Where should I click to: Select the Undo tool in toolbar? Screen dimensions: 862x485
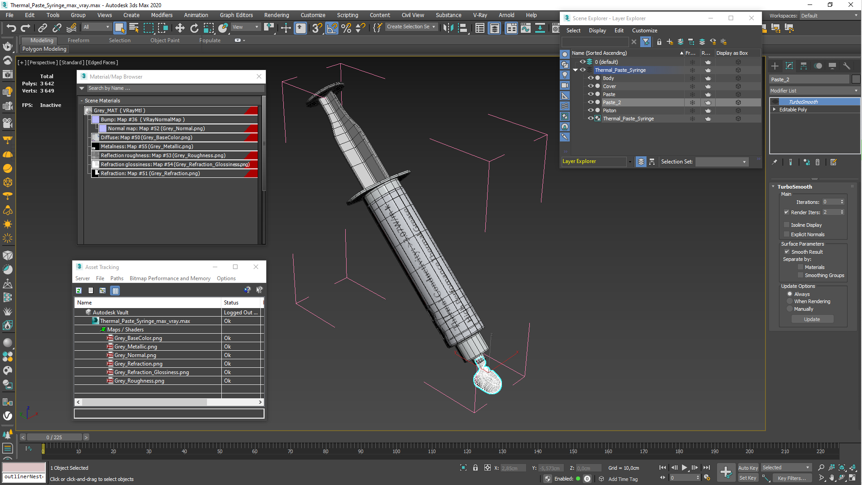[x=11, y=28]
